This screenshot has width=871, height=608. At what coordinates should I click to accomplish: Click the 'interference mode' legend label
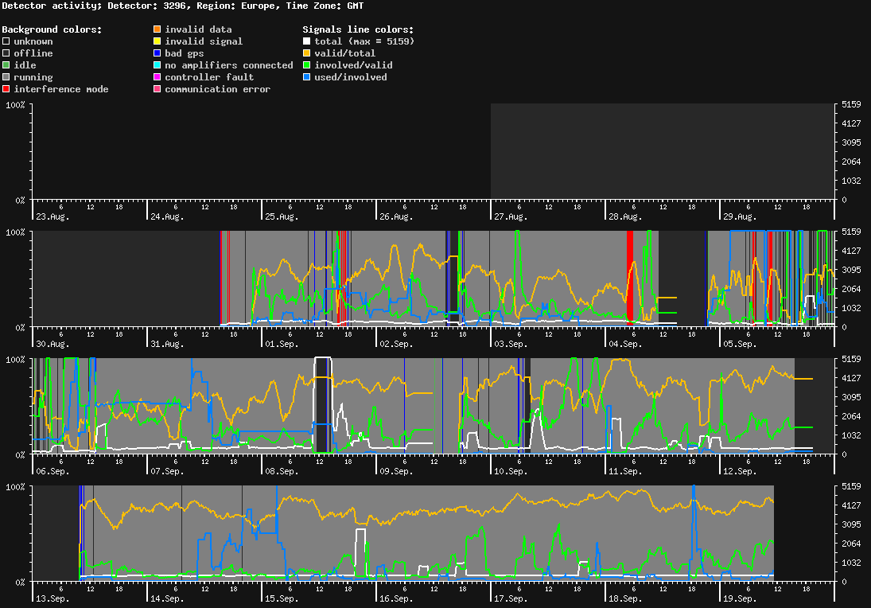61,89
